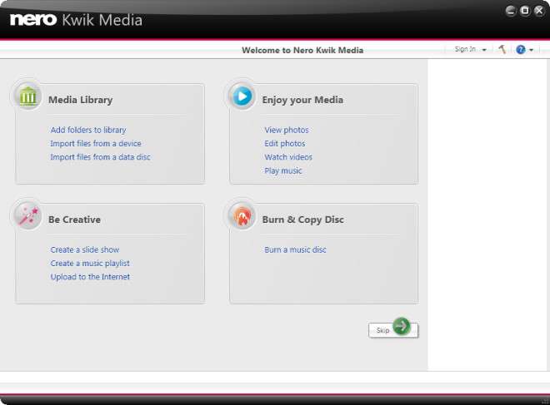Maximize the Nero Kwik Media window
Screen dimensions: 550x405
tap(525, 11)
